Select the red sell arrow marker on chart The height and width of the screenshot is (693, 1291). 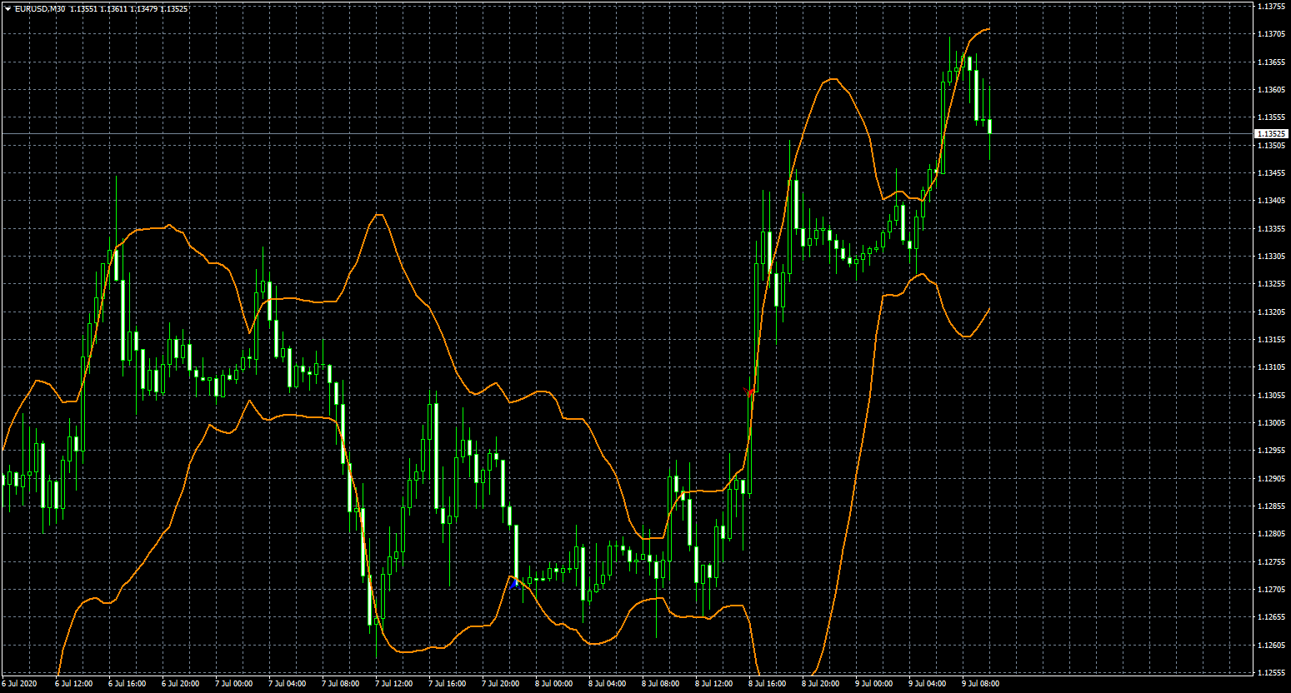[x=748, y=392]
